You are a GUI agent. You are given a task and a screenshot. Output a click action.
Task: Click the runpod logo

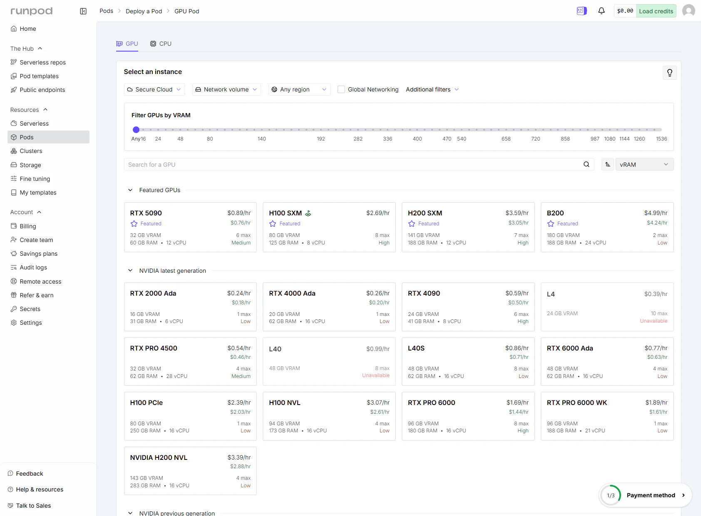32,11
